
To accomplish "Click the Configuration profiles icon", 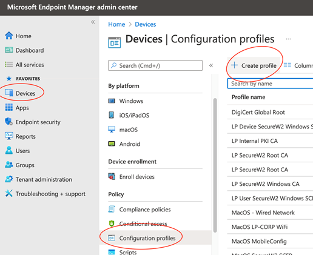I will click(112, 238).
